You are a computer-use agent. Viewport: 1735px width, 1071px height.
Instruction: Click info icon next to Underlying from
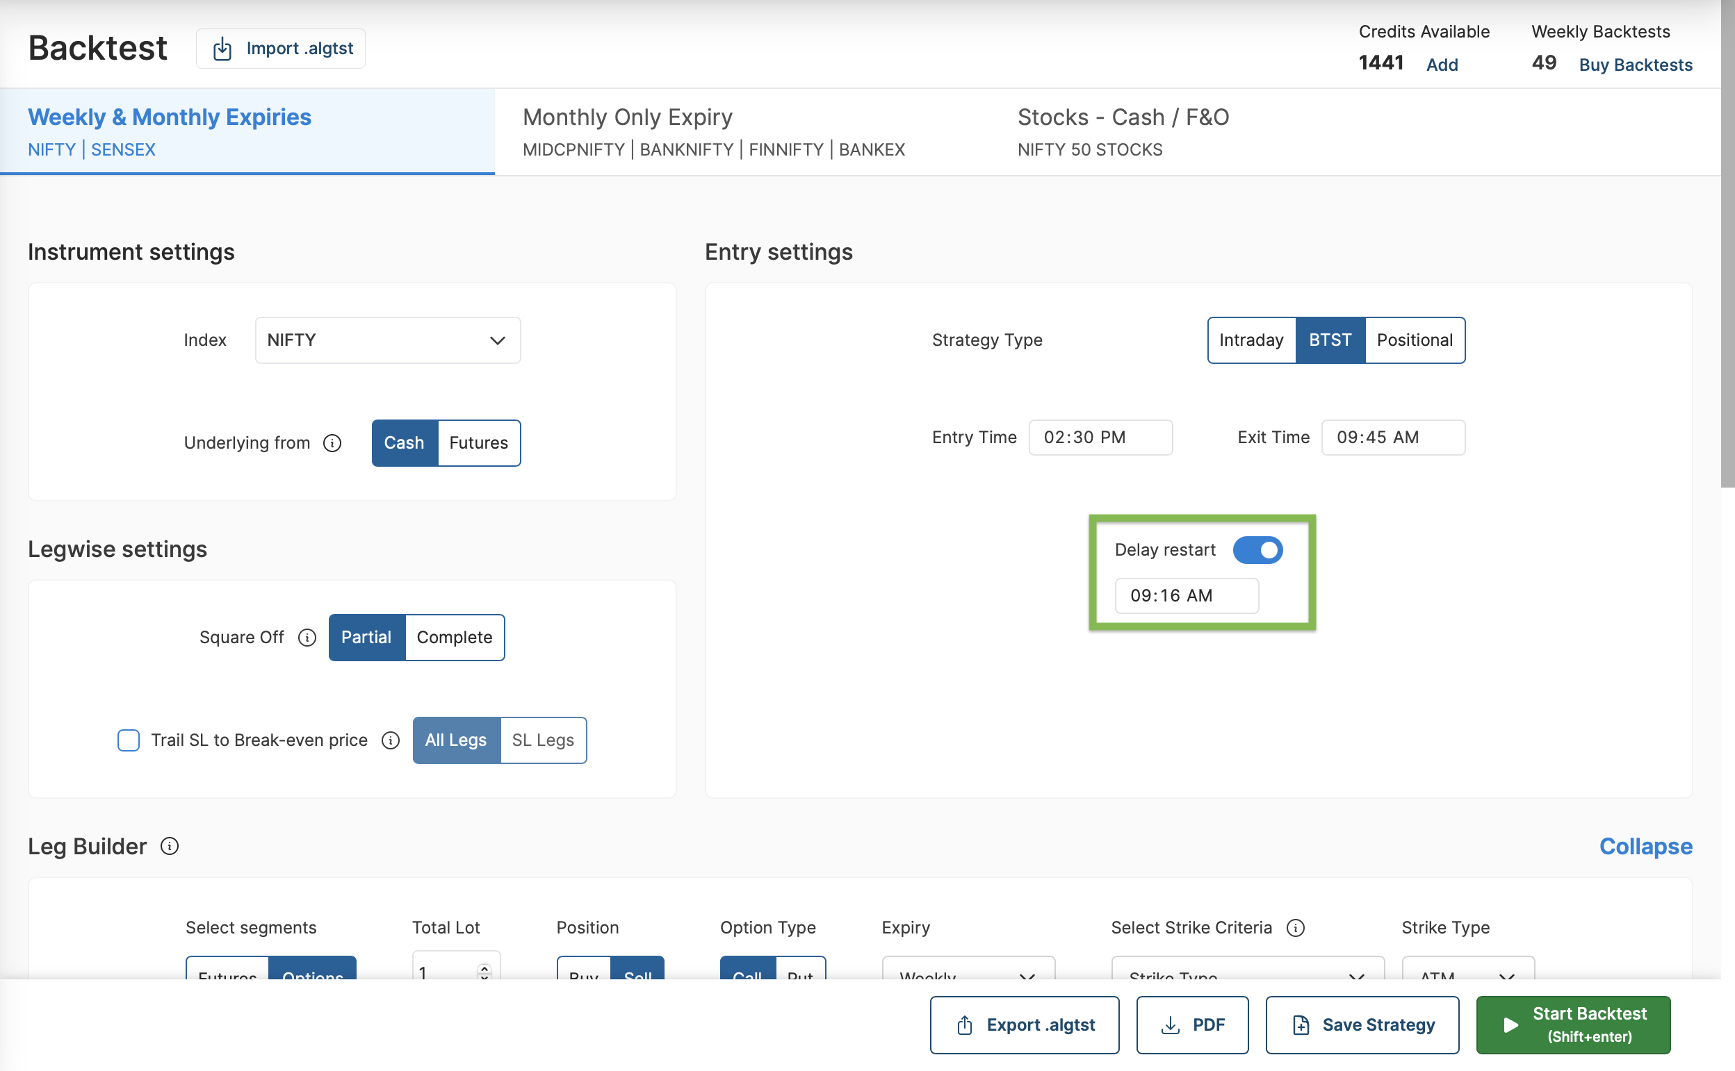coord(332,443)
